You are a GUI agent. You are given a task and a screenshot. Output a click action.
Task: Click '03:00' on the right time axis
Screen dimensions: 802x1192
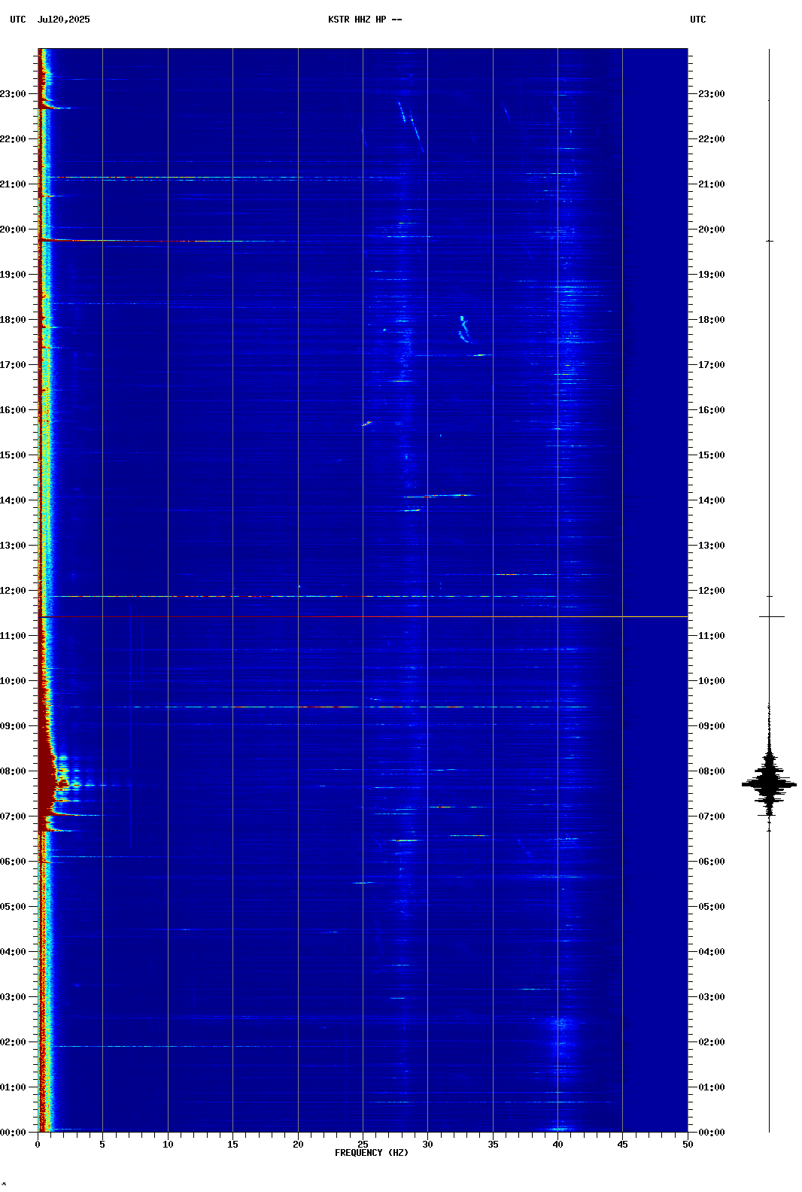712,997
